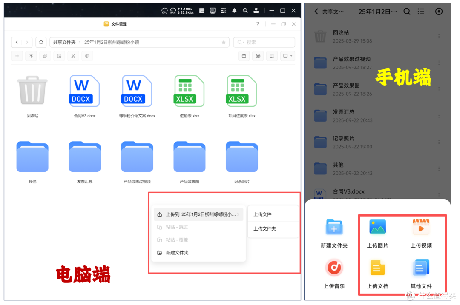Tap the back arrow in the mobile app
The width and height of the screenshot is (460, 305).
pyautogui.click(x=316, y=11)
